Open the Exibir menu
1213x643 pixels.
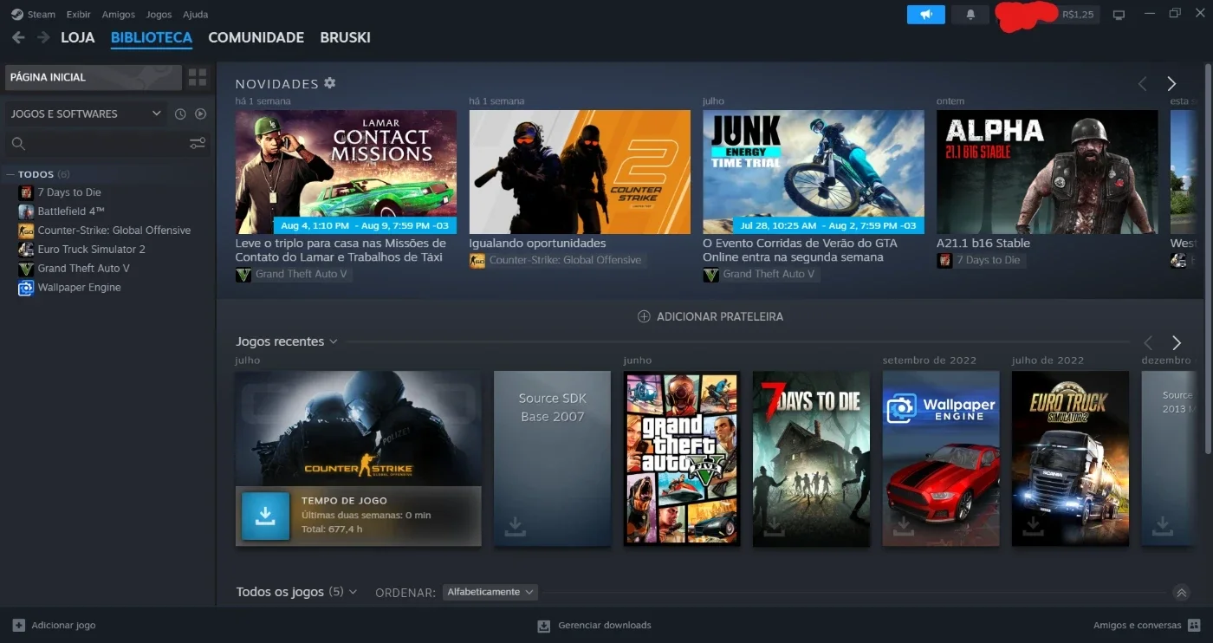pyautogui.click(x=78, y=15)
